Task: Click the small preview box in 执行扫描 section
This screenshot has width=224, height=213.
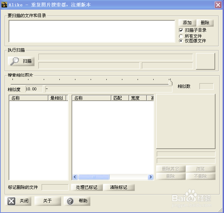Action: tap(205, 61)
